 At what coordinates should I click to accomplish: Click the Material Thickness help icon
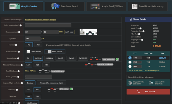pos(21,65)
